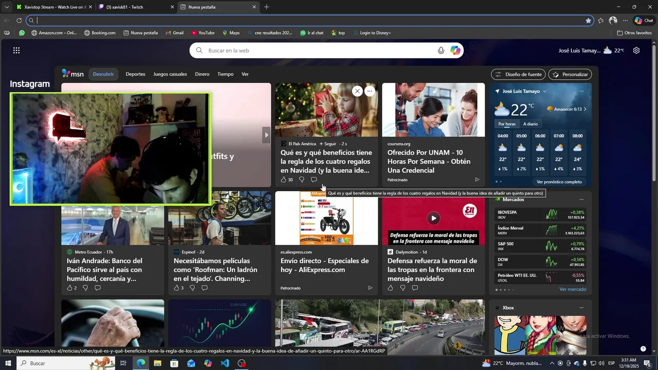
Task: Open weather card more options
Action: [581, 91]
